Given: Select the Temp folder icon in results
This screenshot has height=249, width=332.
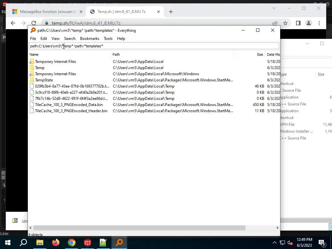Looking at the screenshot, I should [32, 68].
